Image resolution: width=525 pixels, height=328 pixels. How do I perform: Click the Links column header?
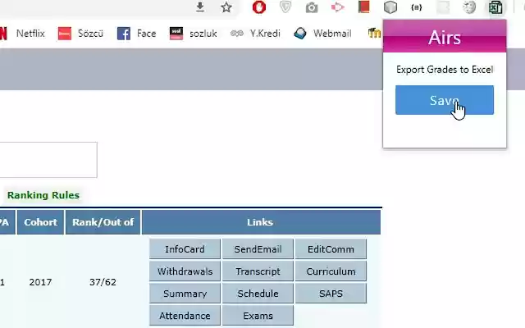pyautogui.click(x=261, y=222)
